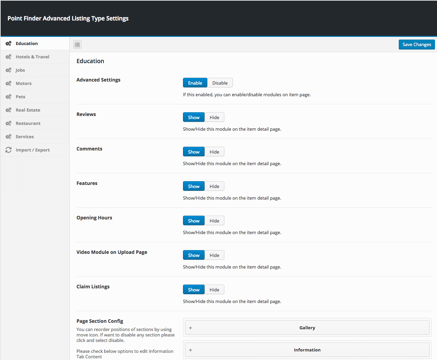
Task: Switch to the Services settings
Action: [24, 136]
